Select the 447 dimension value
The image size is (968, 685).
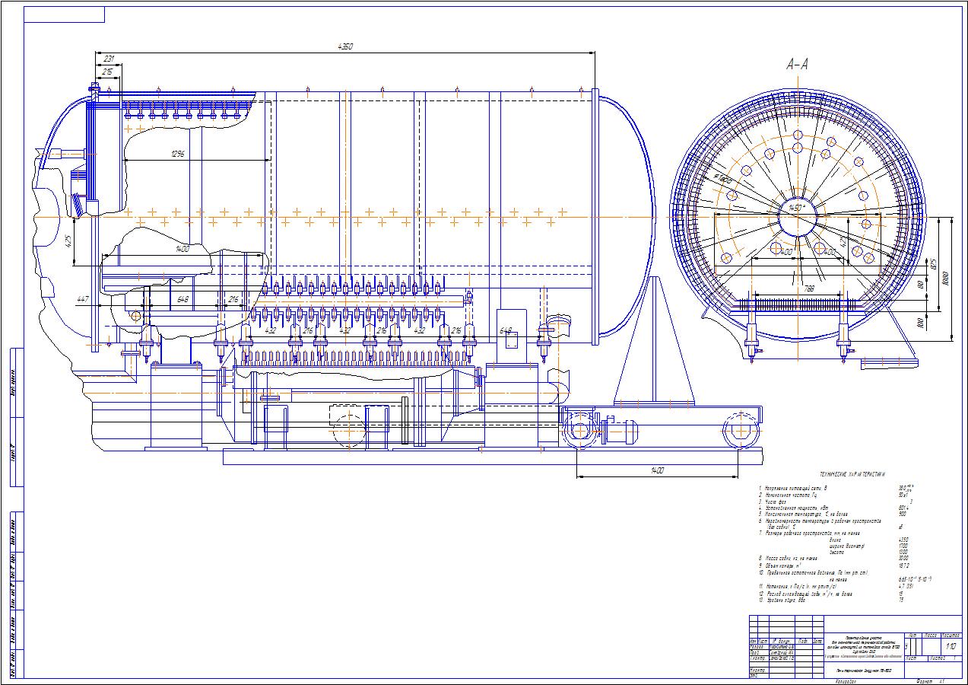pos(83,300)
